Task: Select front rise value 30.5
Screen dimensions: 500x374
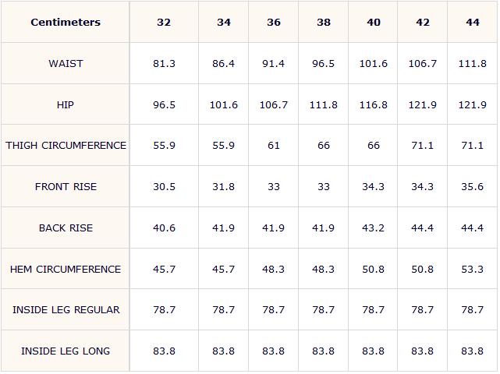Action: click(x=164, y=187)
